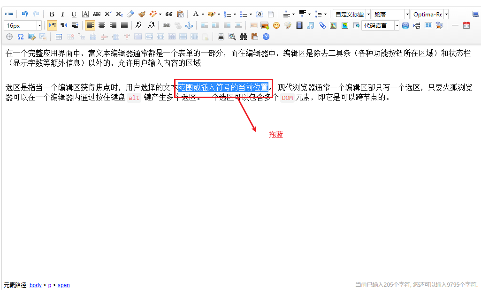This screenshot has width=481, height=290.
Task: Expand auto typeset options arrow
Action: coord(160,15)
